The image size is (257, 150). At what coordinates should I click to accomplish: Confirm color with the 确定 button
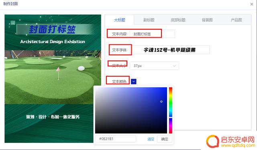point(165,139)
